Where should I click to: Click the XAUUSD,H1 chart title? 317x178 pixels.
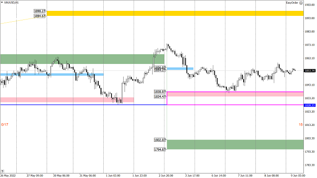click(x=11, y=3)
